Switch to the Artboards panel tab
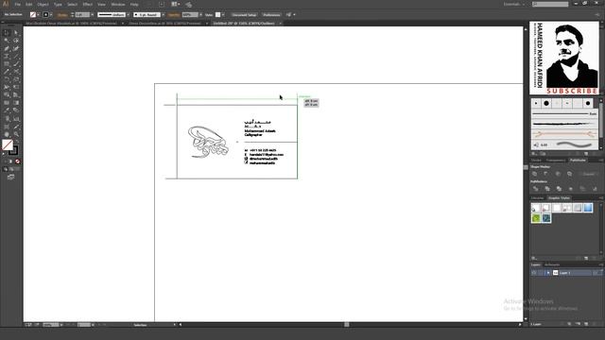605x340 pixels. 552,264
